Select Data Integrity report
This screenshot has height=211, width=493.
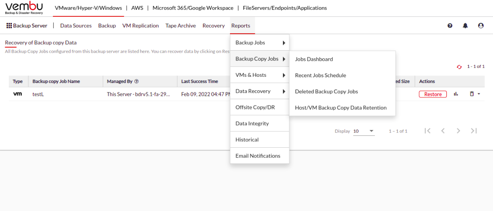[260, 123]
